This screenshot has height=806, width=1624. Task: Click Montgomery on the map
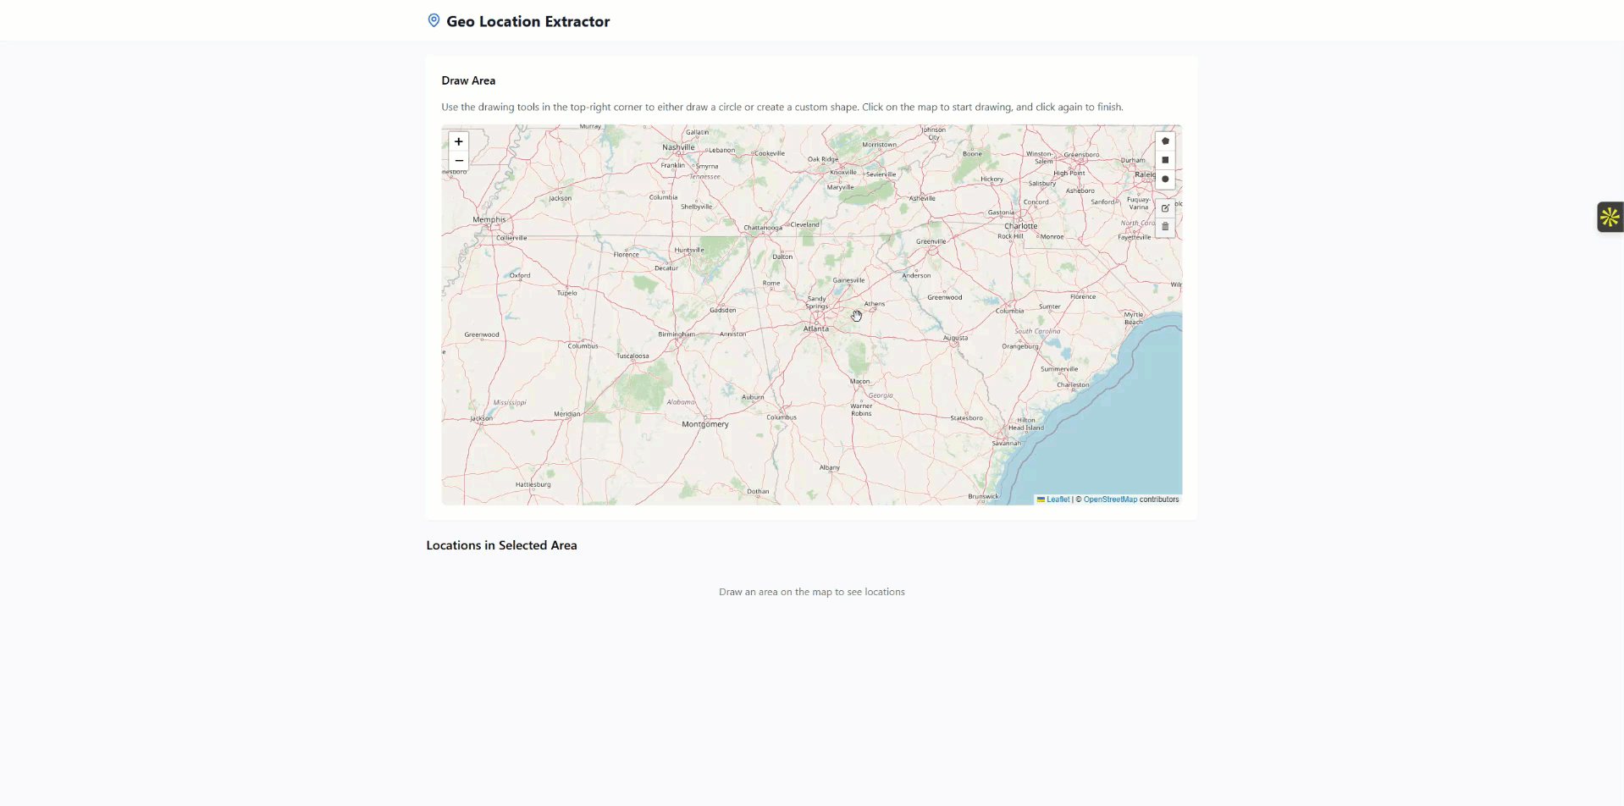coord(705,424)
